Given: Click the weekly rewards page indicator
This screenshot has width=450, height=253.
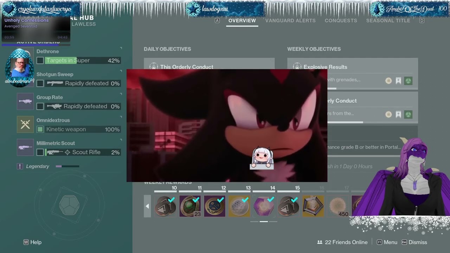Looking at the screenshot, I should [264, 222].
